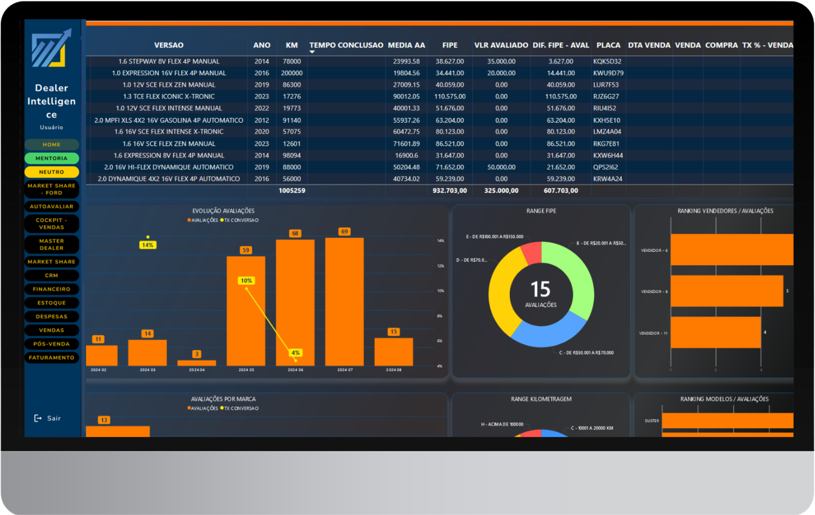This screenshot has width=815, height=515.
Task: Click the DUSTER bar in Ranking Modelos
Action: [728, 420]
